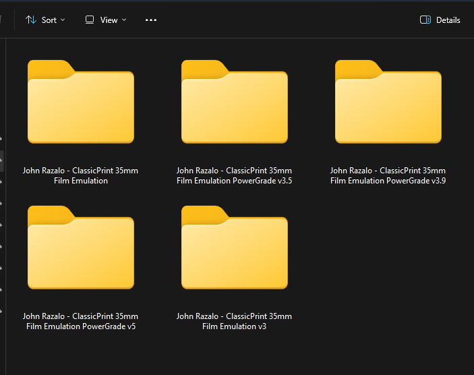Select the Film Emulation v3 folder icon

[x=234, y=248]
